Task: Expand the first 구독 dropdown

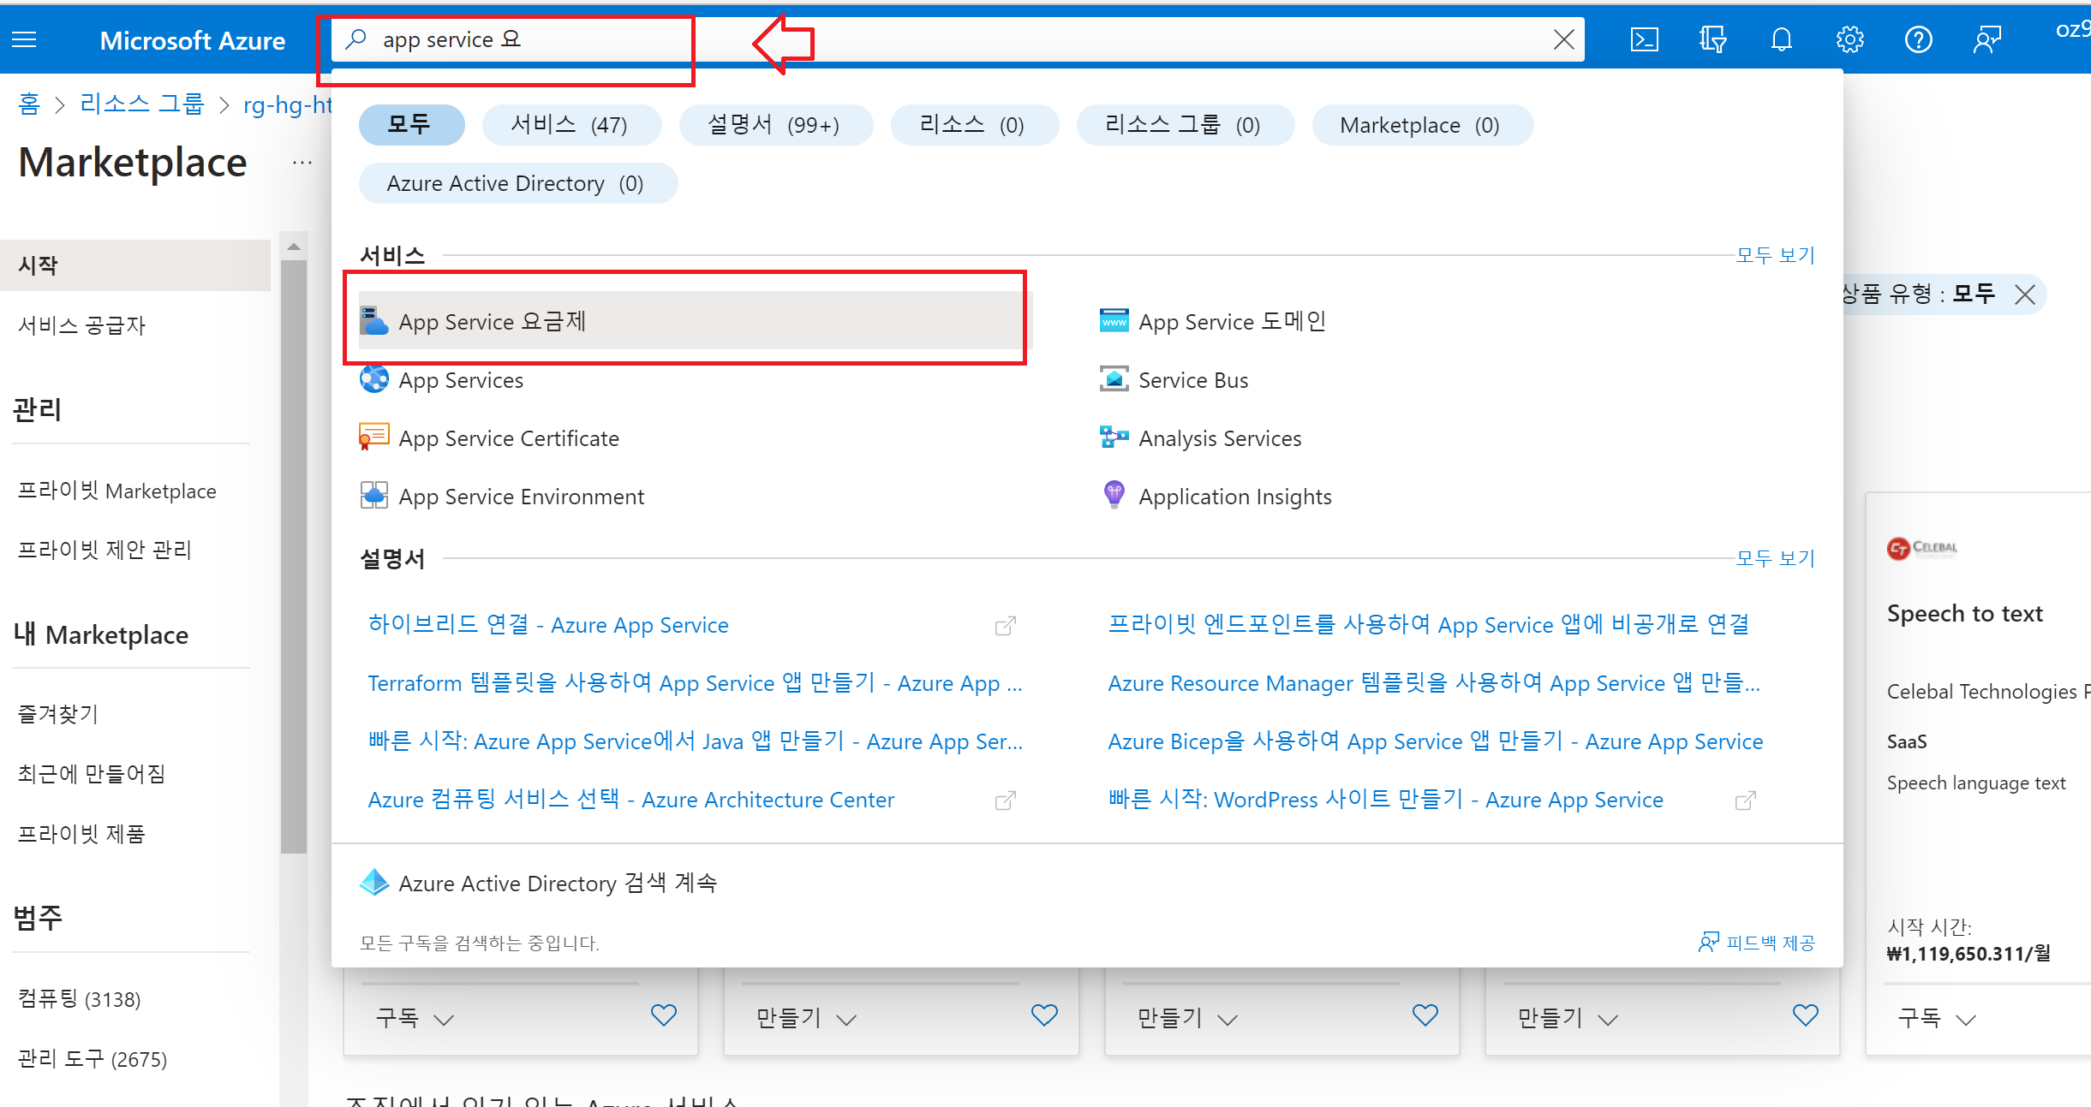Action: tap(415, 1018)
